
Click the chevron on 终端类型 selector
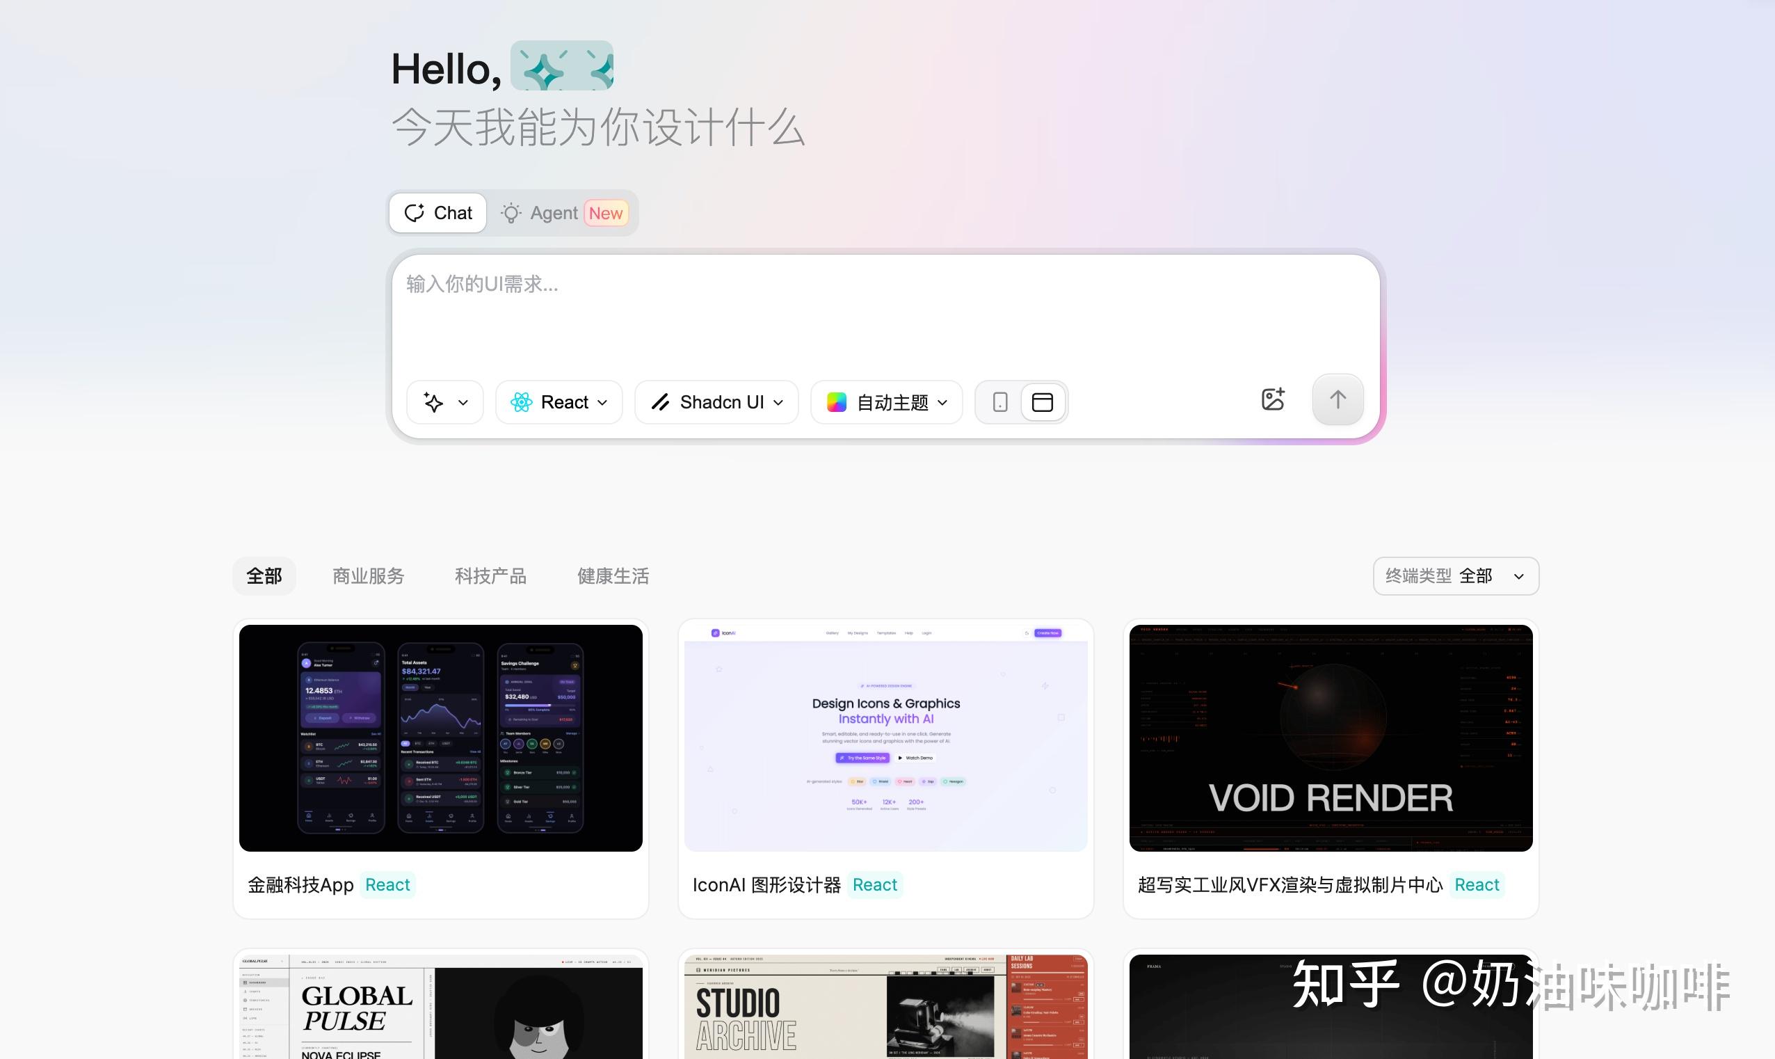(1519, 577)
